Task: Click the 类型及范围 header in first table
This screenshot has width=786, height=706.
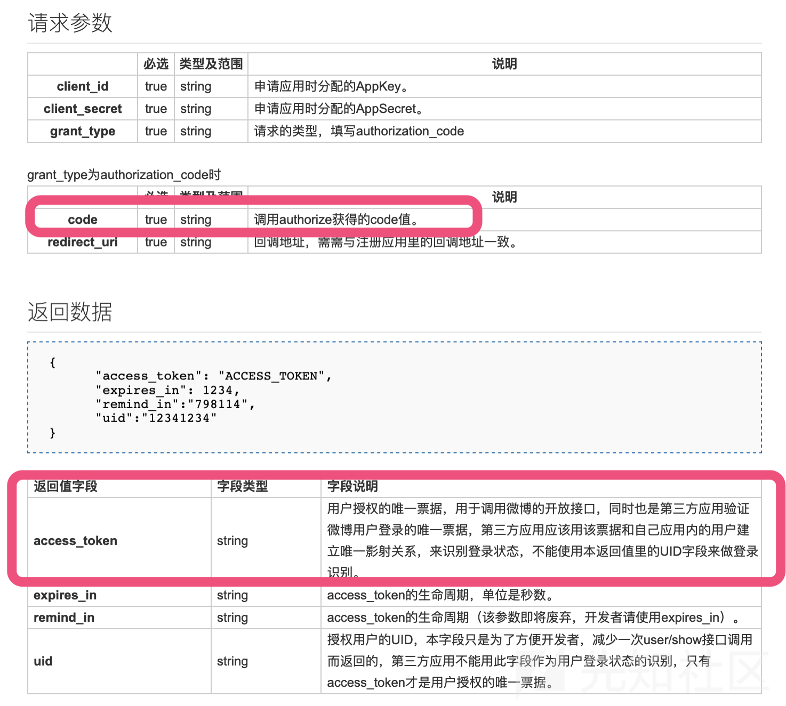Action: pos(211,64)
